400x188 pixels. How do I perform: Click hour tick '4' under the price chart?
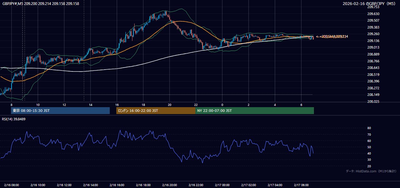275,105
